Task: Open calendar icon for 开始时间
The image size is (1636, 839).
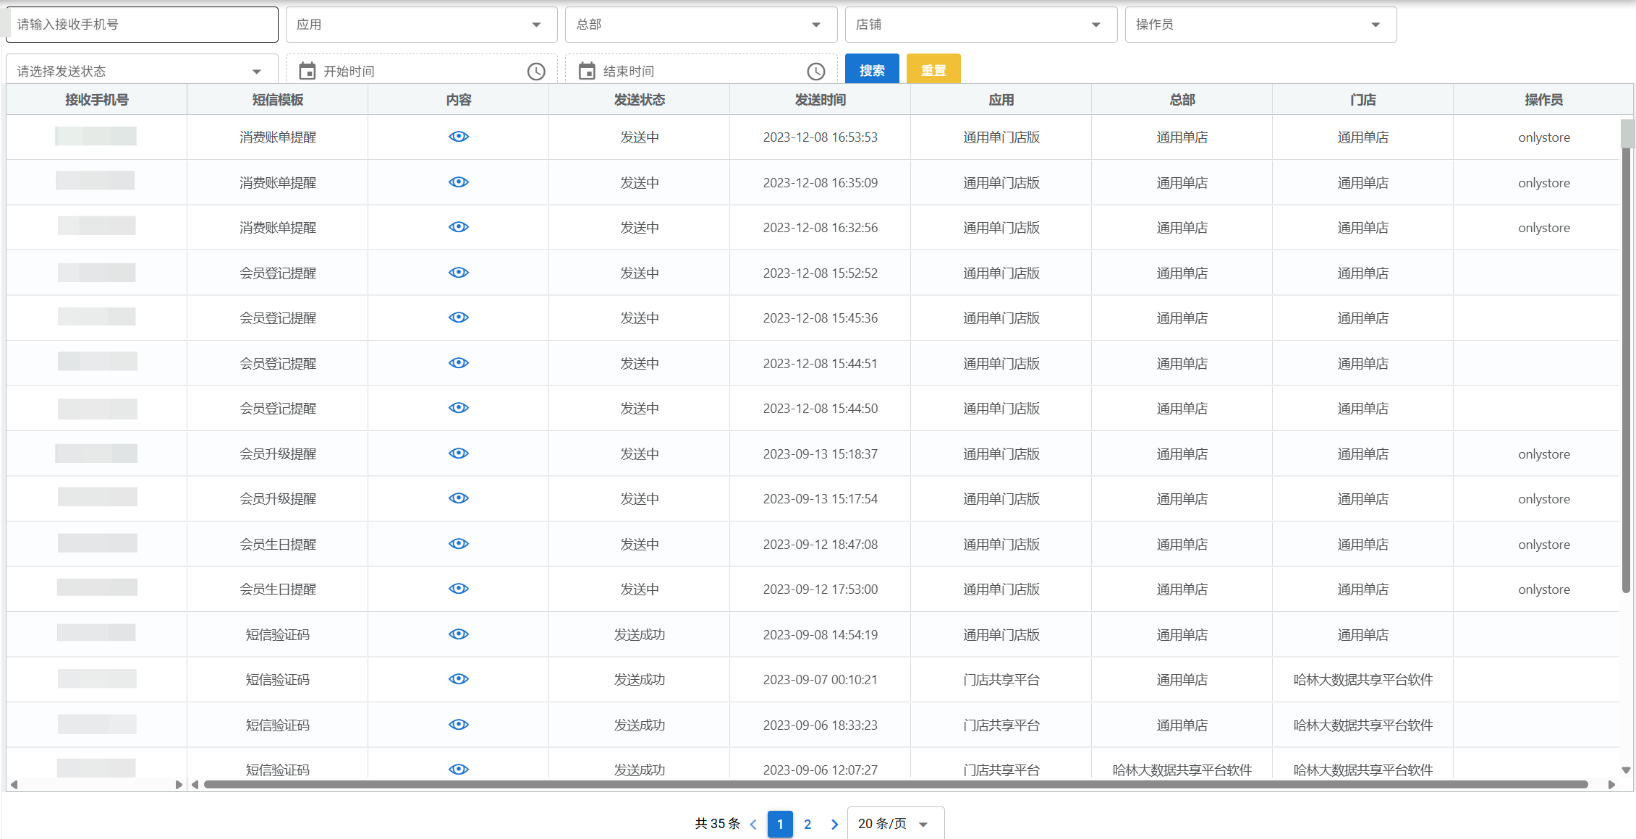Action: (x=308, y=71)
